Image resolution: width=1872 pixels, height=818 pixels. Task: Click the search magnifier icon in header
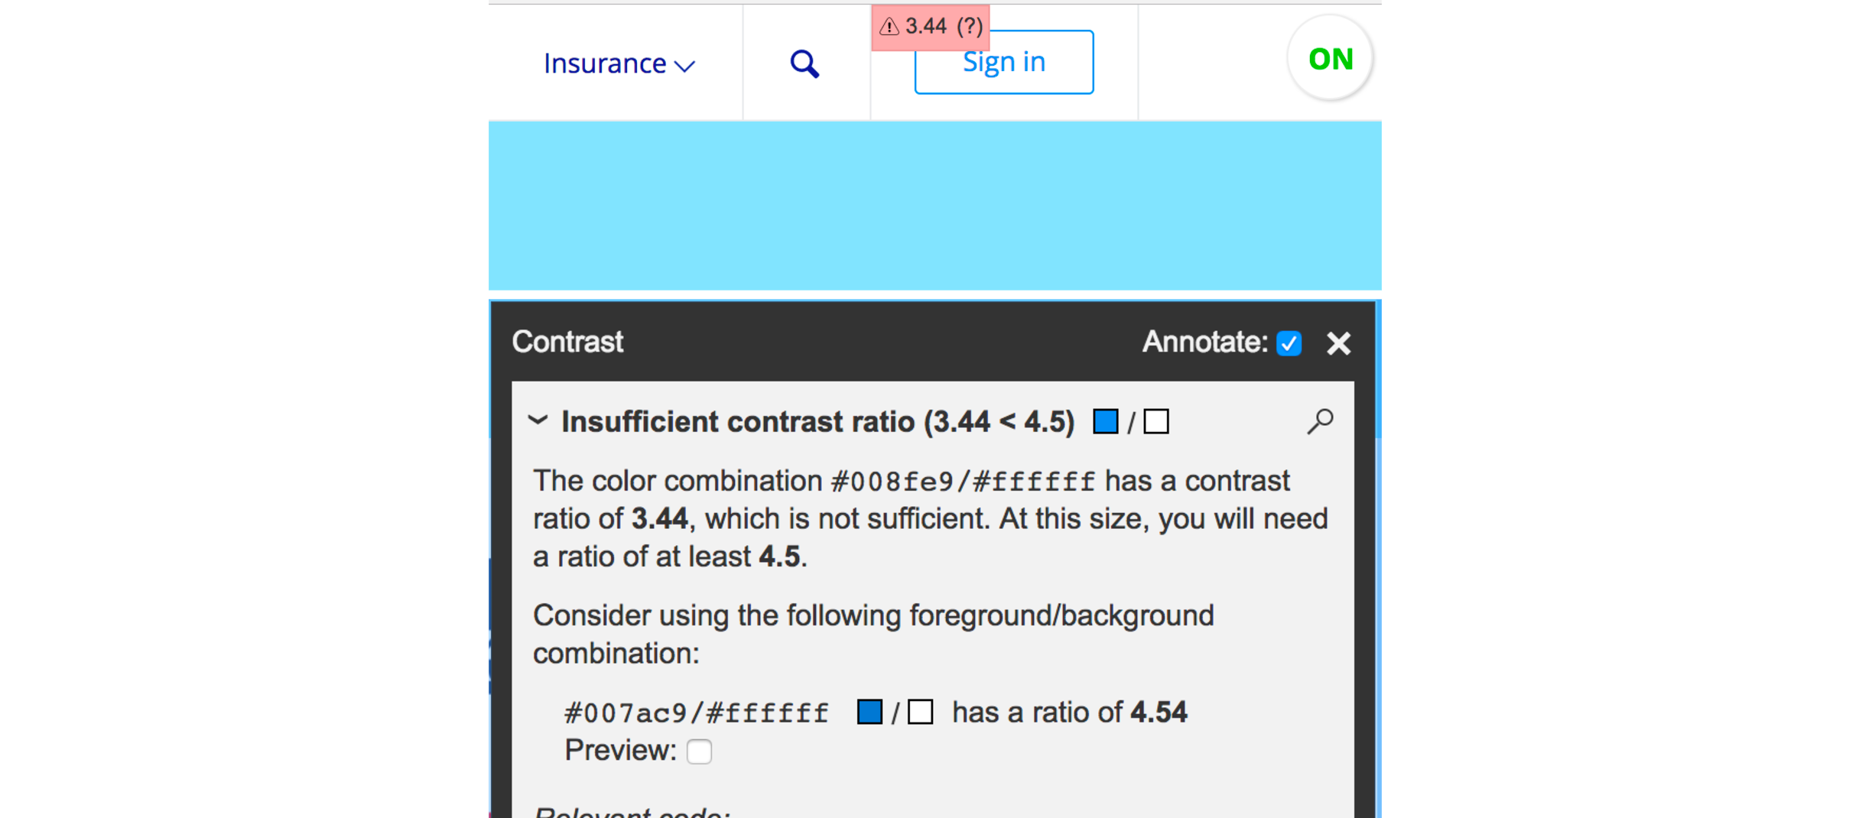(804, 64)
